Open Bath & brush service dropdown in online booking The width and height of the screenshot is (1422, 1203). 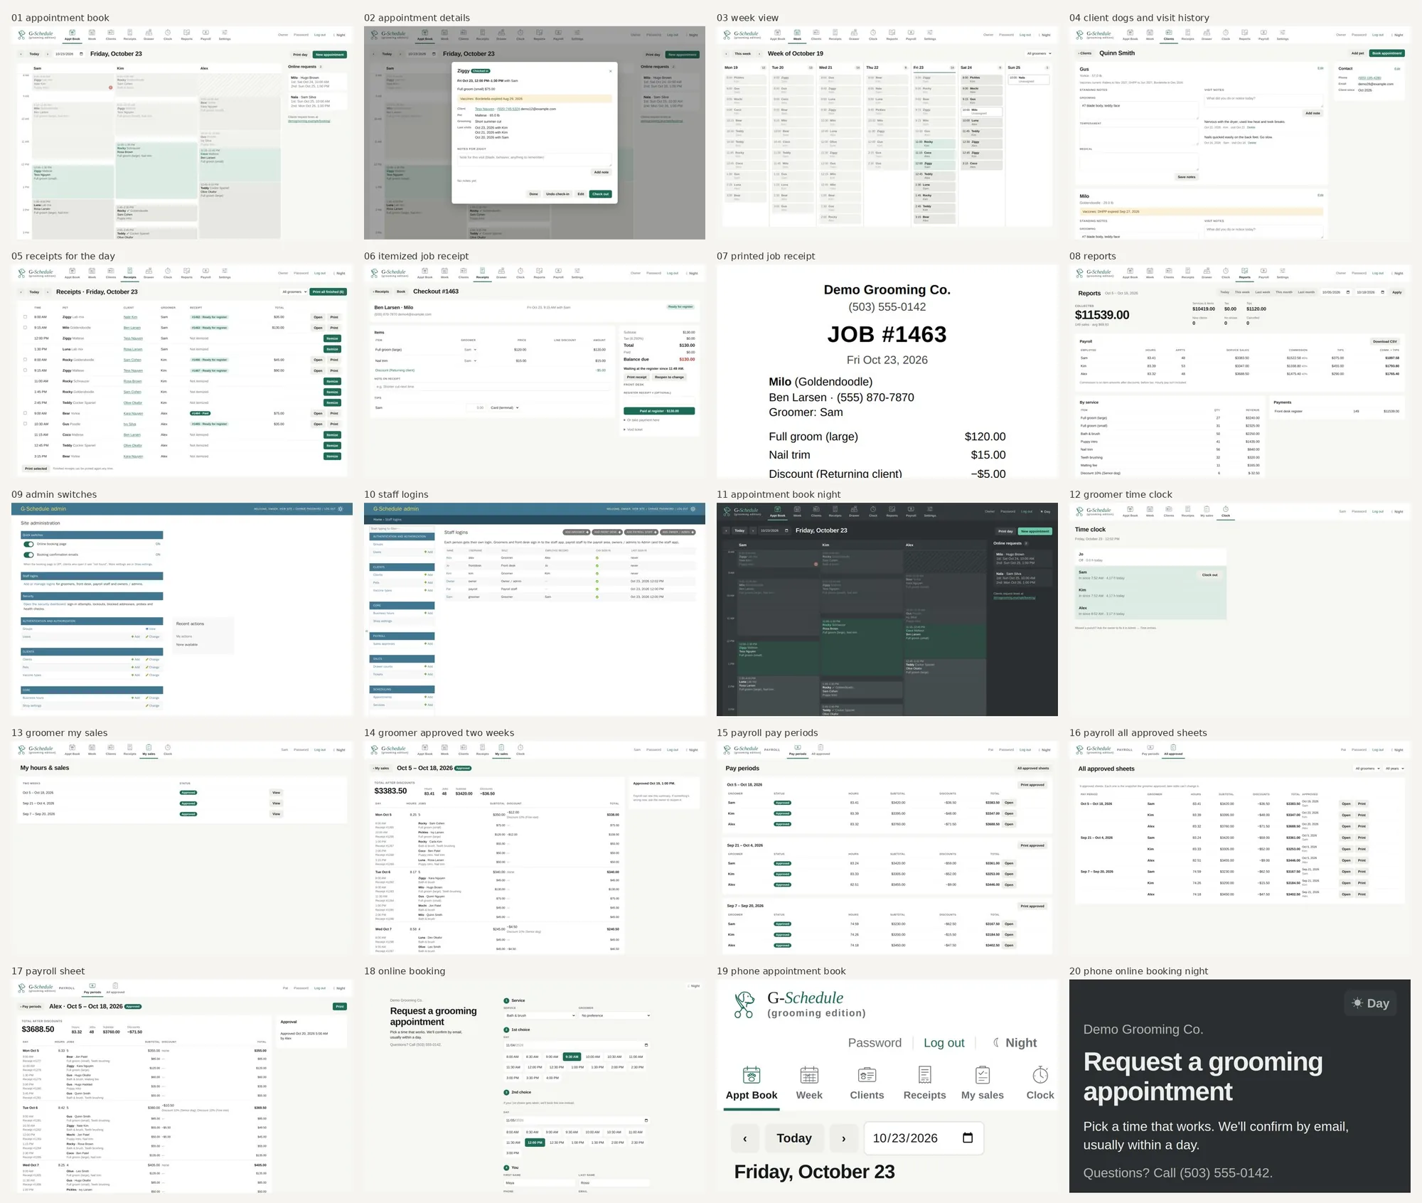540,1015
